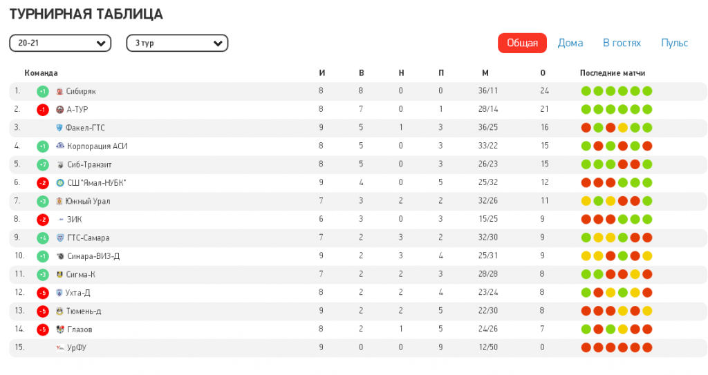Click Сибиряк's first green last-match dot
Image resolution: width=708 pixels, height=375 pixels.
pyautogui.click(x=586, y=91)
